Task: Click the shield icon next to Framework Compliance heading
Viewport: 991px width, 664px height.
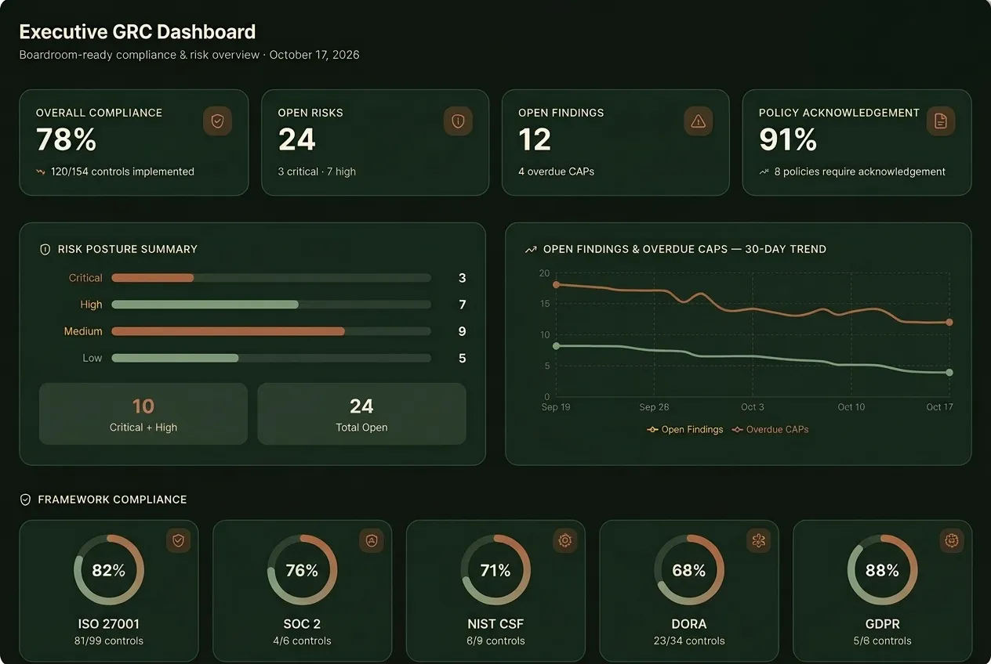Action: click(25, 500)
